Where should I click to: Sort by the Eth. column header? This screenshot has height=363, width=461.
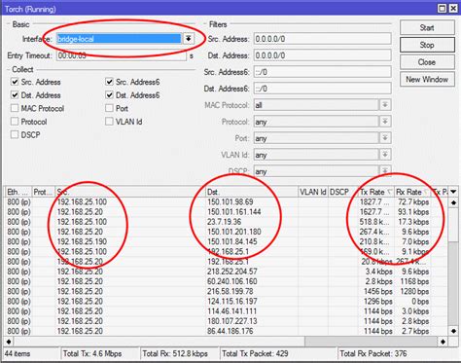click(x=18, y=192)
